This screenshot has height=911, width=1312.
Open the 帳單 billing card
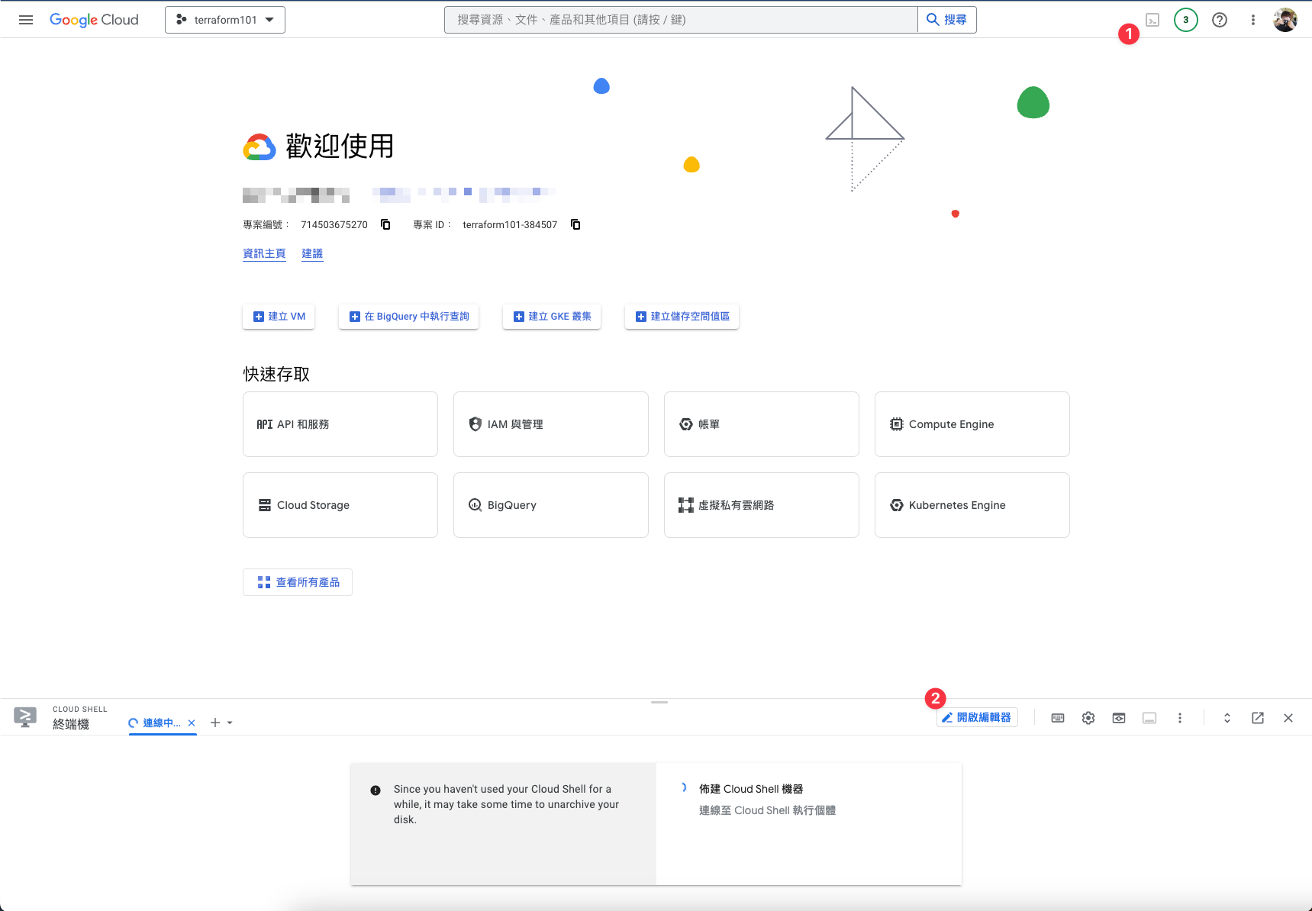[x=762, y=424]
